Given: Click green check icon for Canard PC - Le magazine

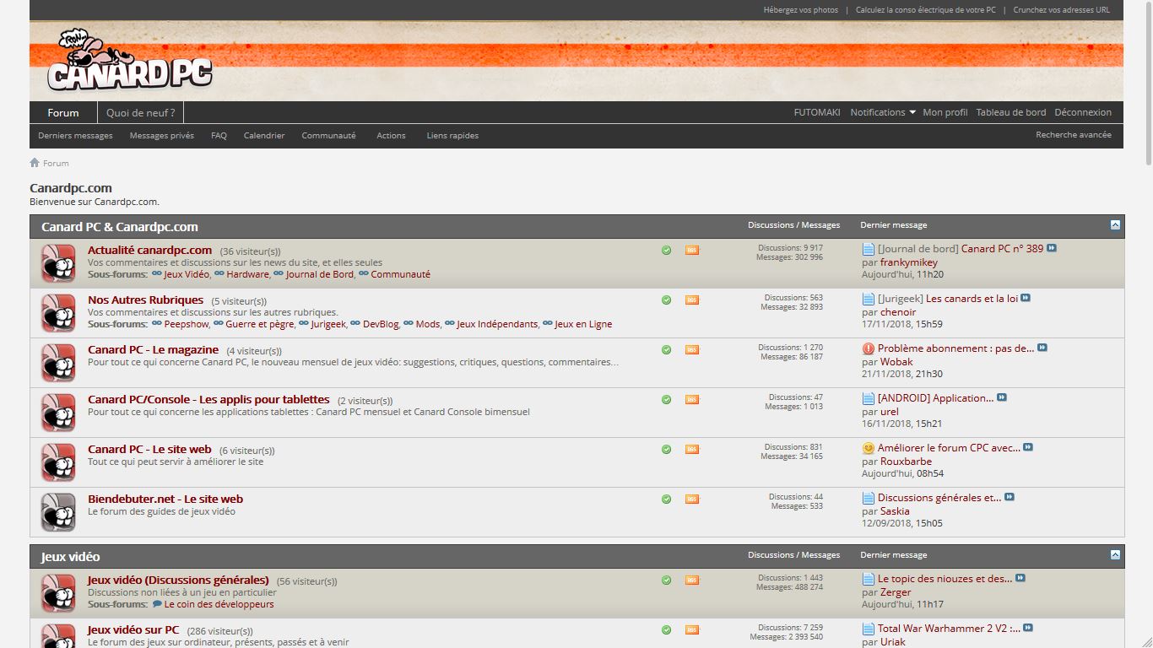Looking at the screenshot, I should 666,349.
